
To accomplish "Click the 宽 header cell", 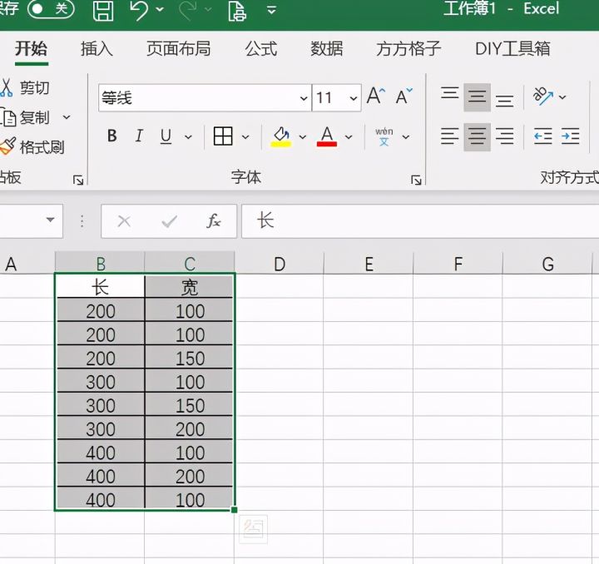I will (190, 287).
